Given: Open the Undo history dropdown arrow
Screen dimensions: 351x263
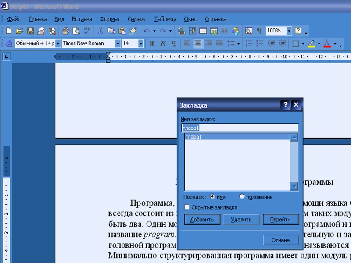Looking at the screenshot, I should 154,31.
